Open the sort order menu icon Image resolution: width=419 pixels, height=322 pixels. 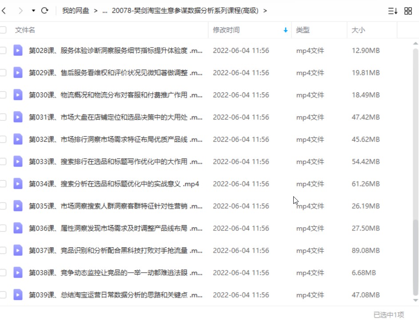click(x=392, y=11)
